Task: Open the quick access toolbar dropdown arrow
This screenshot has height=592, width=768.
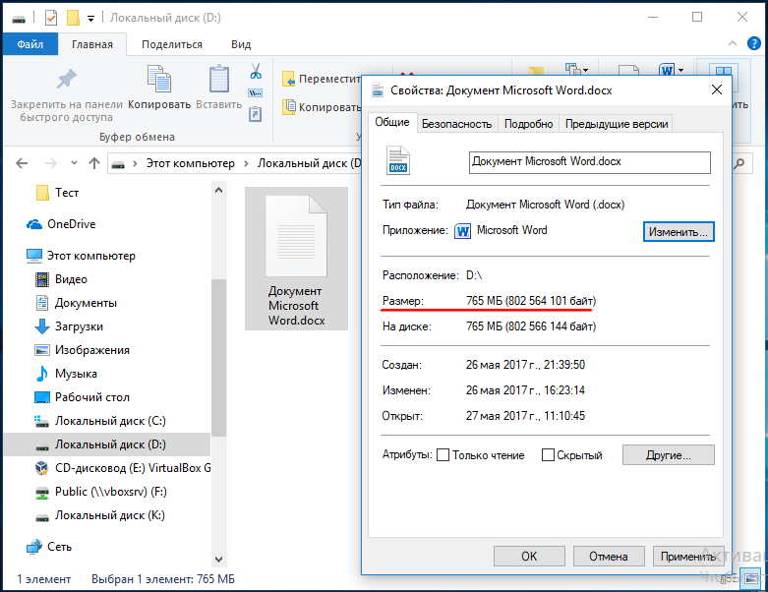Action: tap(90, 19)
